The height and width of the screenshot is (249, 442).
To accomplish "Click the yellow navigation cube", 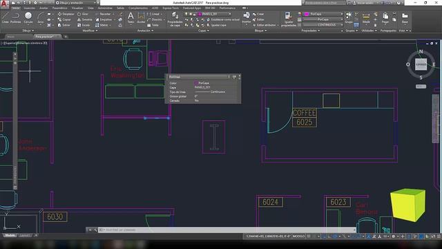I will coord(408,205).
